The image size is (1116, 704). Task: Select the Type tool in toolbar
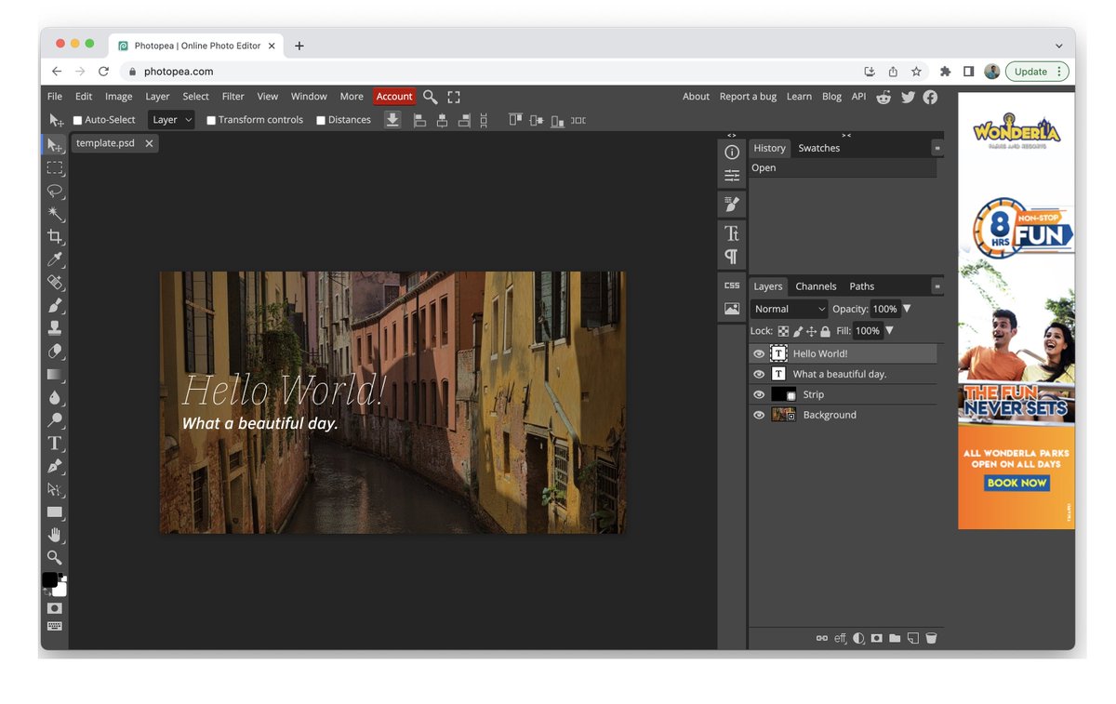pyautogui.click(x=55, y=444)
